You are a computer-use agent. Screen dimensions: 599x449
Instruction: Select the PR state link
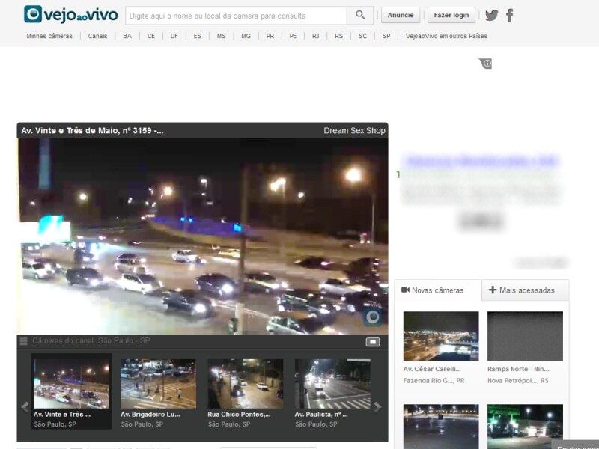coord(270,36)
